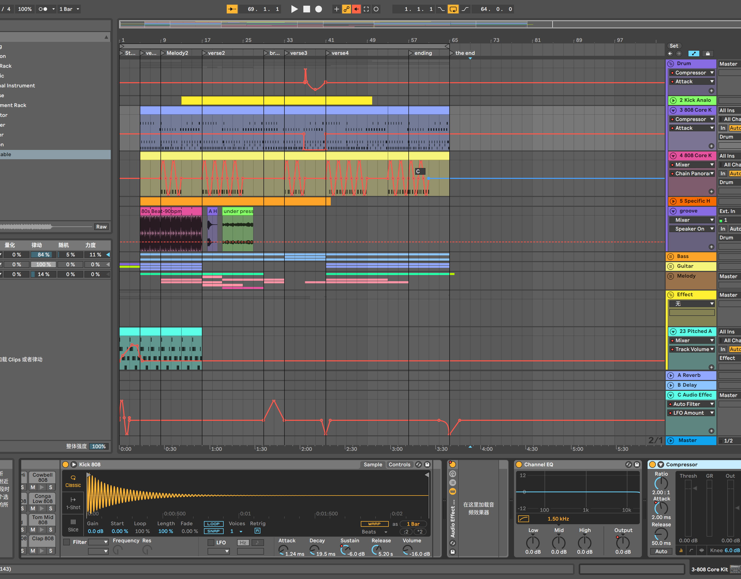Switch Simpler to the Controls tab
The width and height of the screenshot is (741, 579).
click(399, 465)
